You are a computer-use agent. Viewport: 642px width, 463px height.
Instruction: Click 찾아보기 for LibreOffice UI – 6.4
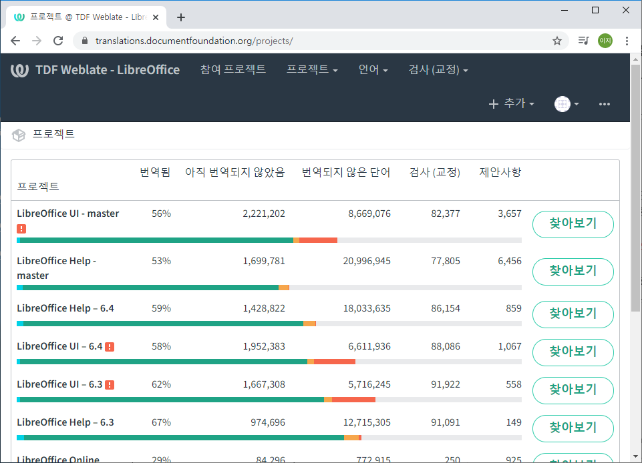click(x=573, y=352)
